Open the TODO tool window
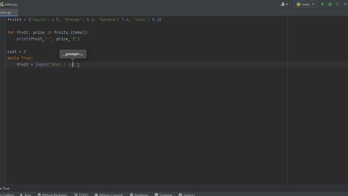This screenshot has height=196, width=348. point(81,195)
